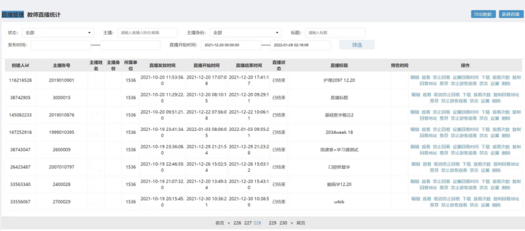The height and width of the screenshot is (231, 525).
Task: Click into the 标题 input field
Action: [x=334, y=33]
